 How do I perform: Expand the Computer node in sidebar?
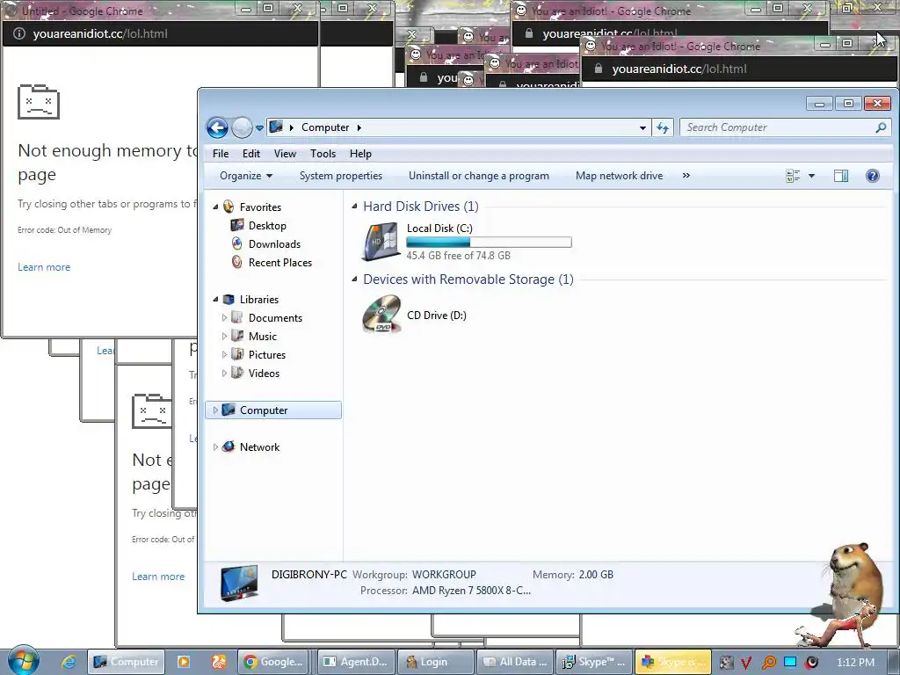click(x=215, y=410)
